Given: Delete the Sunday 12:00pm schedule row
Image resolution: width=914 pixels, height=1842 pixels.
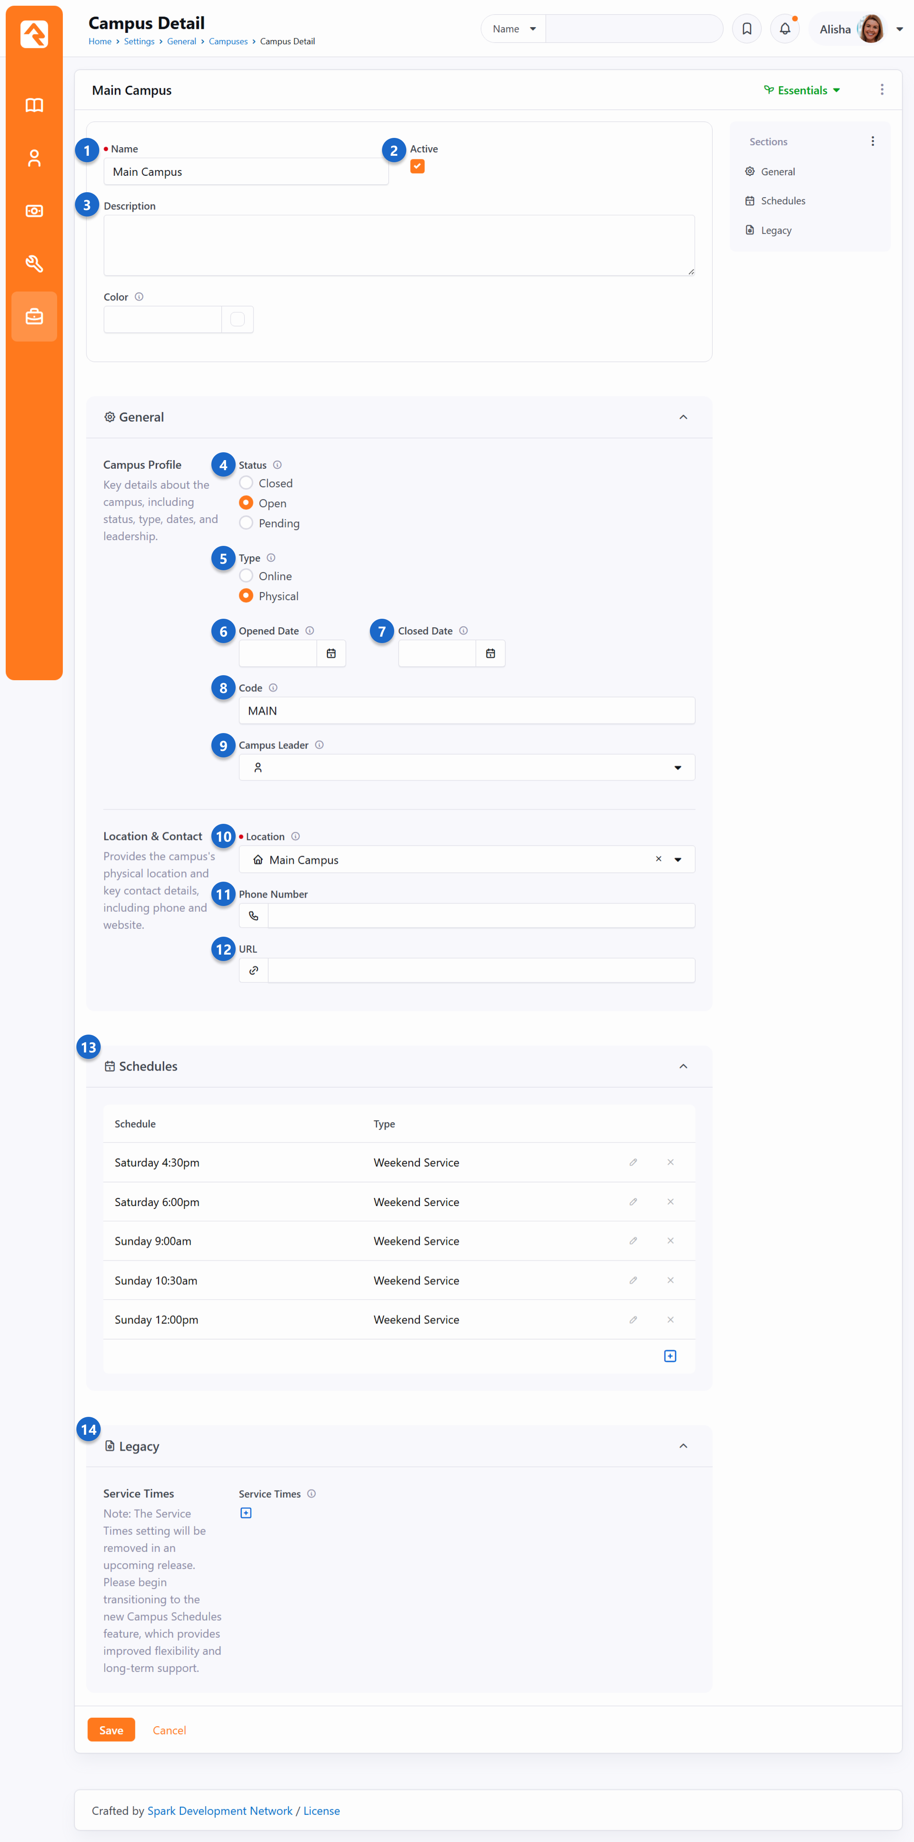Looking at the screenshot, I should (x=670, y=1319).
